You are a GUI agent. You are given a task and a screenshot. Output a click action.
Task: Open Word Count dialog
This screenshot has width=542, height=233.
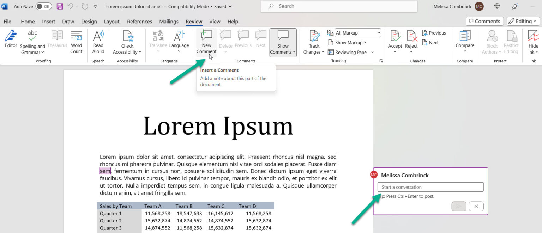click(76, 42)
